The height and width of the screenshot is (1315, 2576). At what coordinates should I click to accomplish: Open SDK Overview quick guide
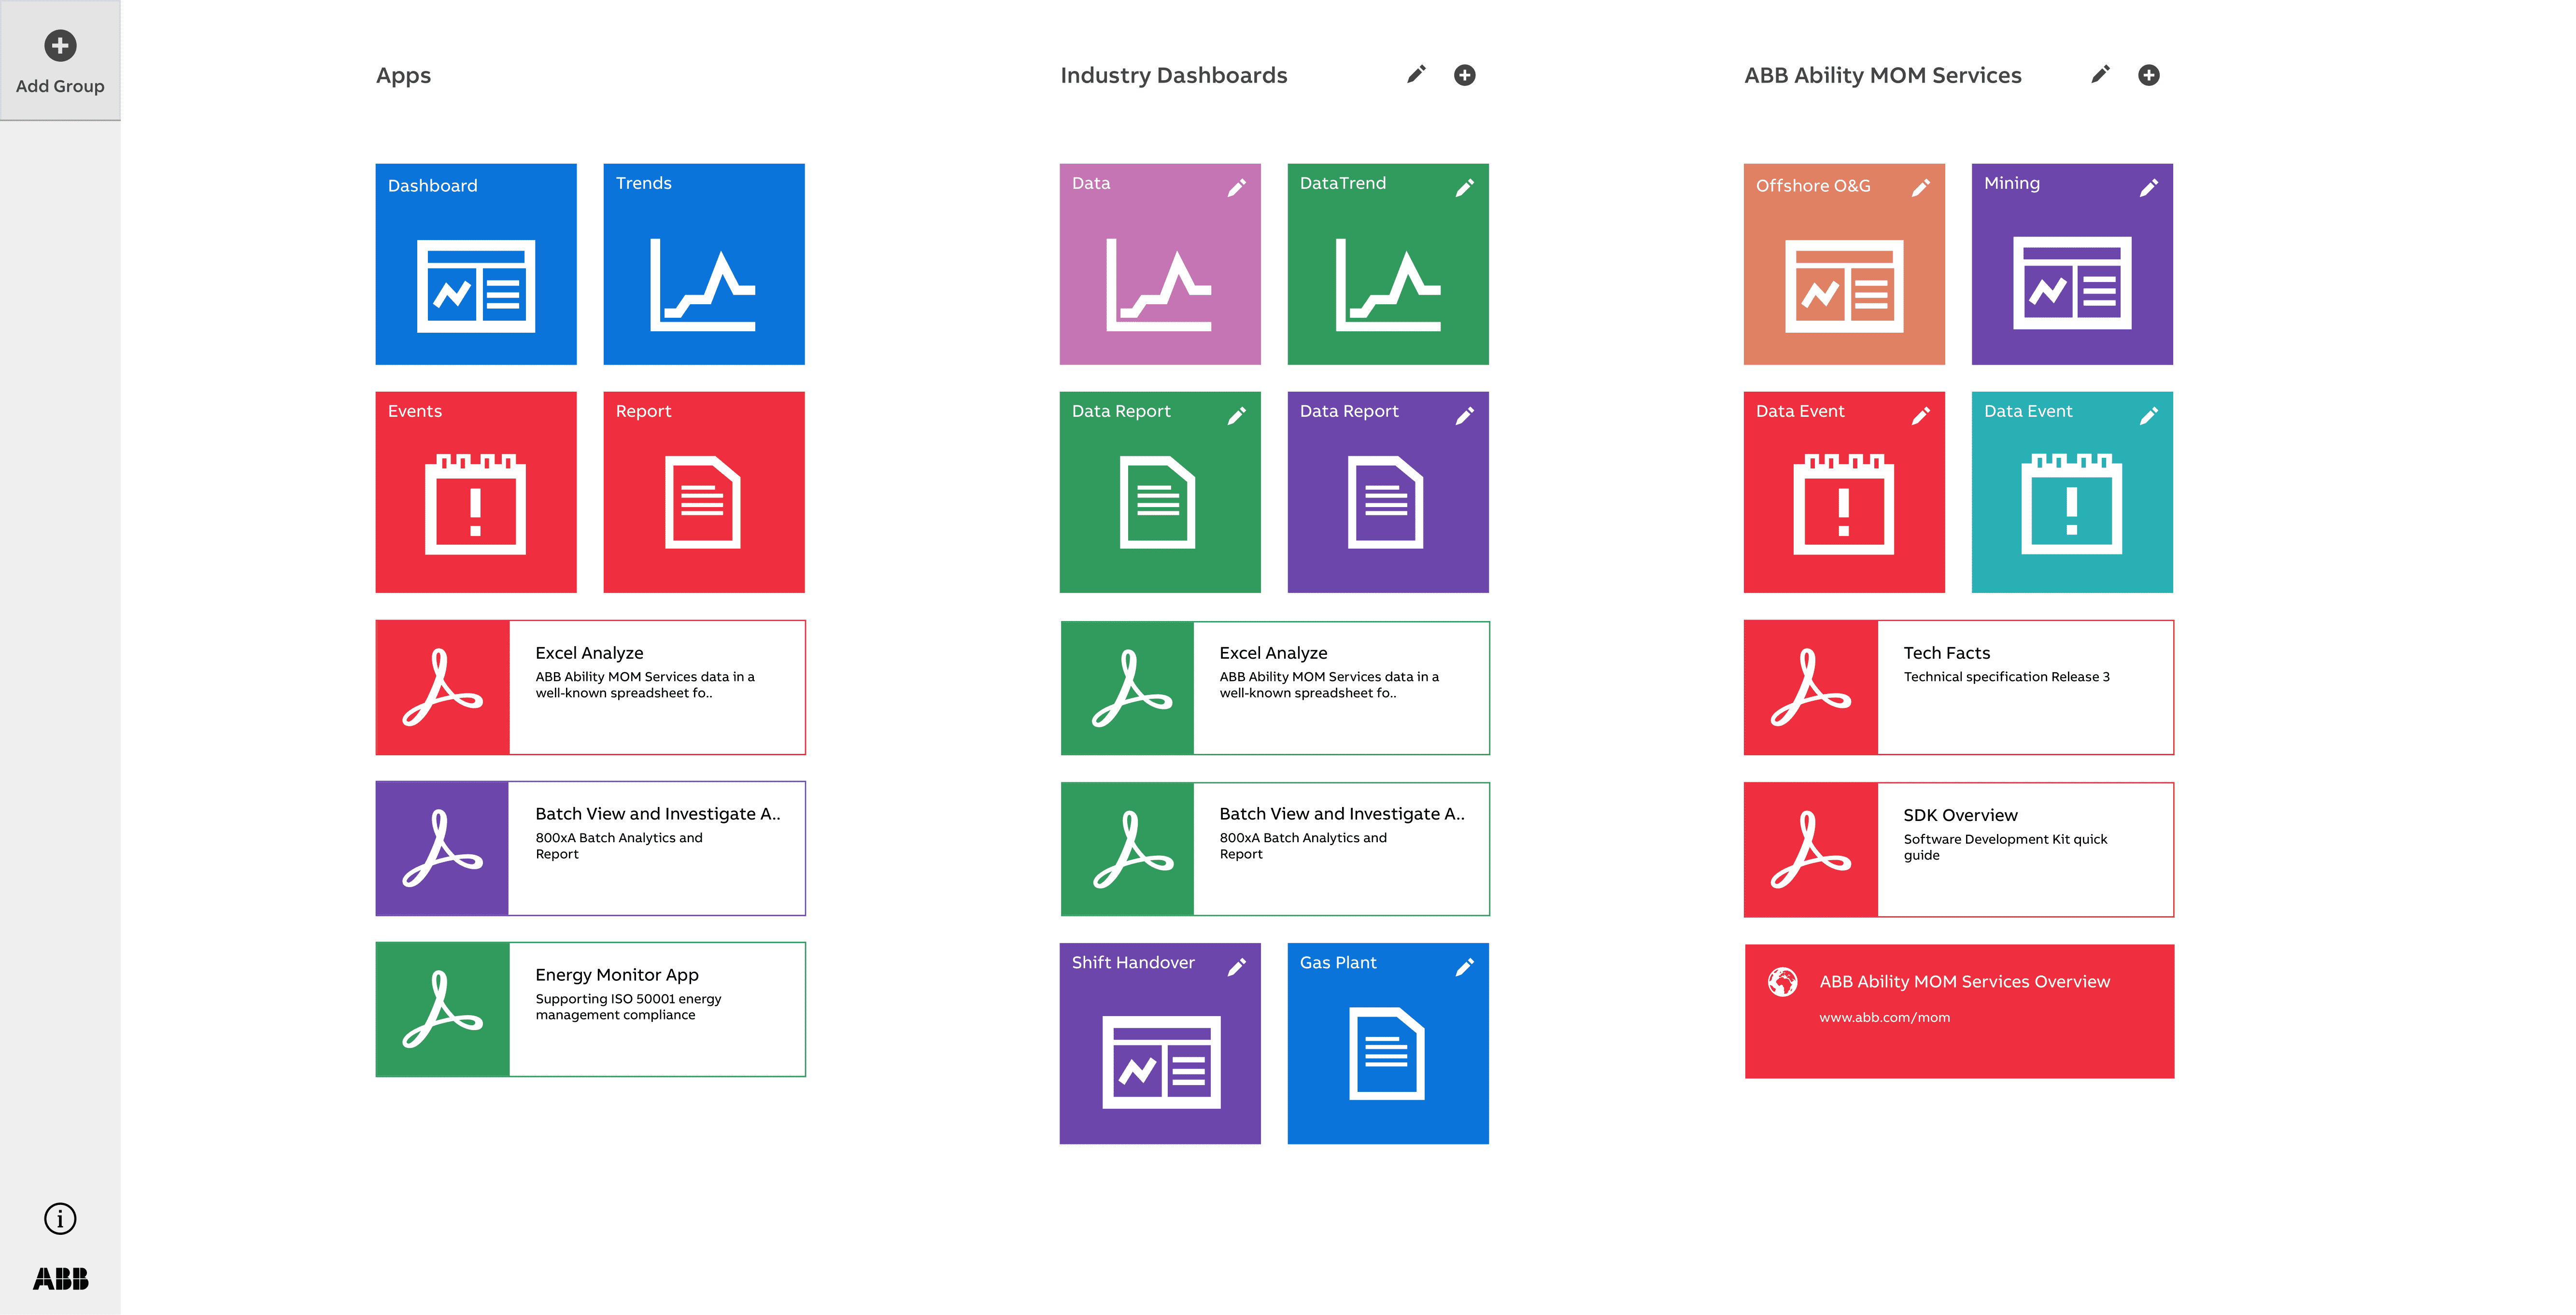(1958, 849)
